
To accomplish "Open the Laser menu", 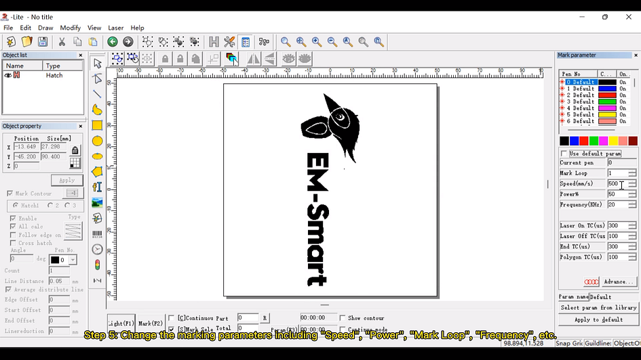I will pyautogui.click(x=116, y=28).
